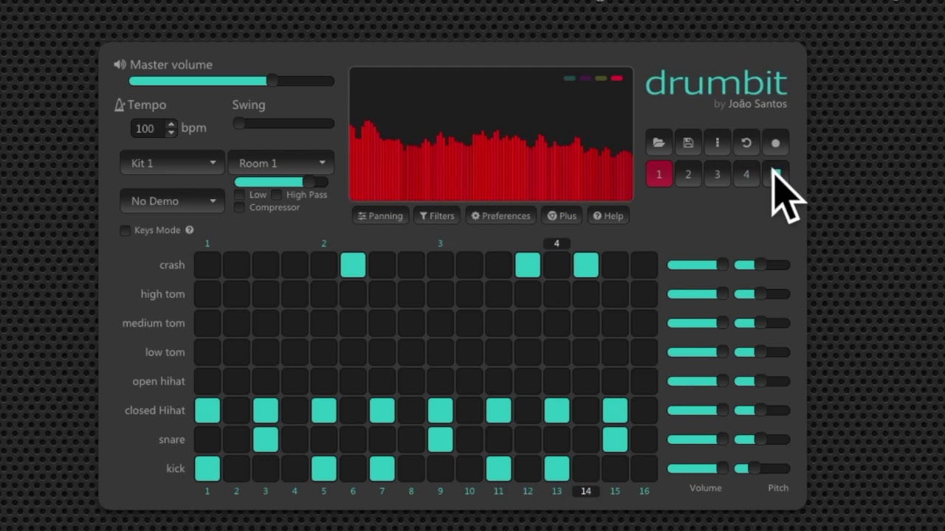Disable closed Hihat on step 15

coord(615,410)
